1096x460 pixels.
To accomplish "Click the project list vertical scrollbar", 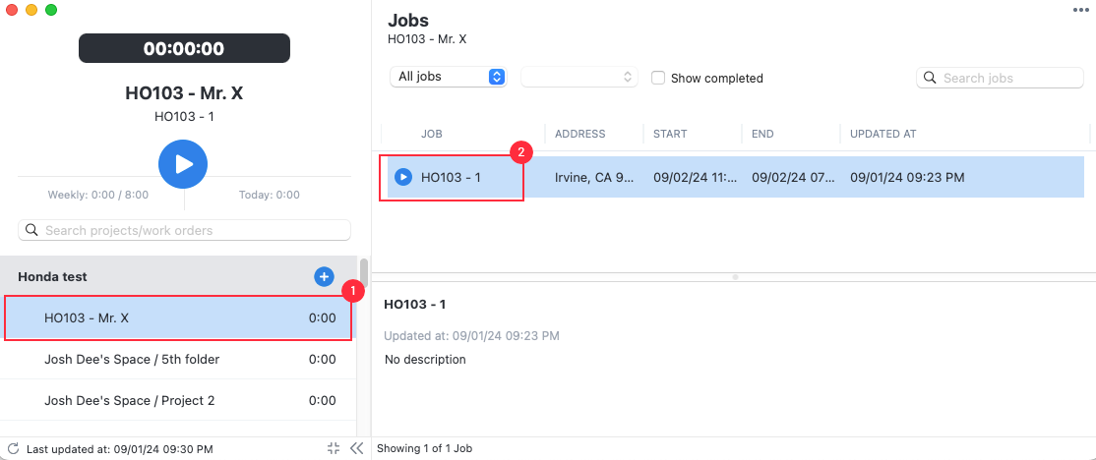I will point(364,273).
